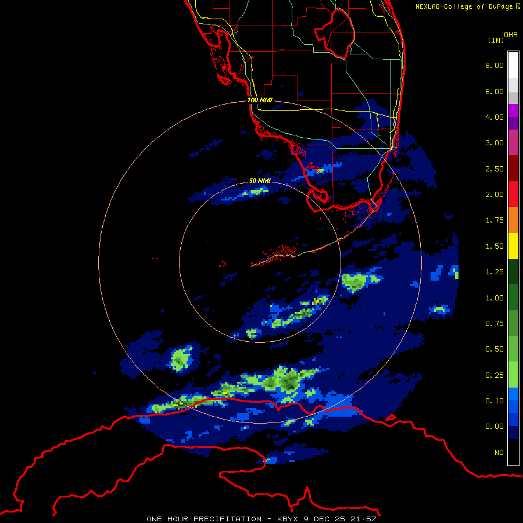
Task: Click the 2.50 legend value
Action: coord(495,169)
